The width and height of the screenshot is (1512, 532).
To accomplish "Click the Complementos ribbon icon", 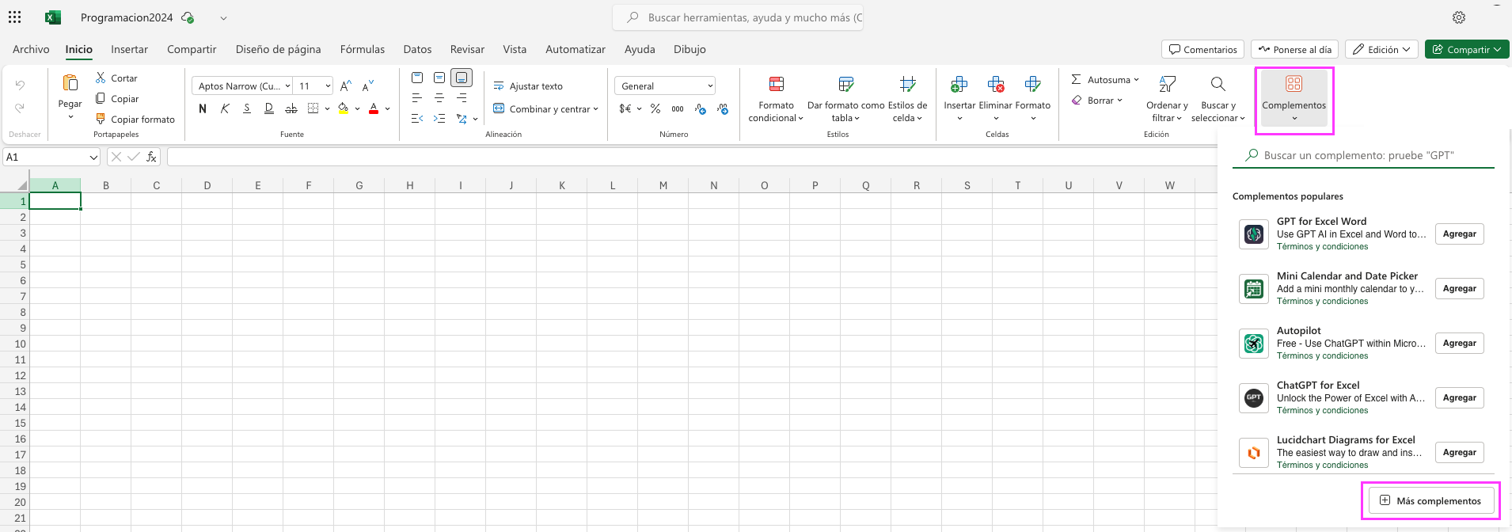I will point(1294,83).
